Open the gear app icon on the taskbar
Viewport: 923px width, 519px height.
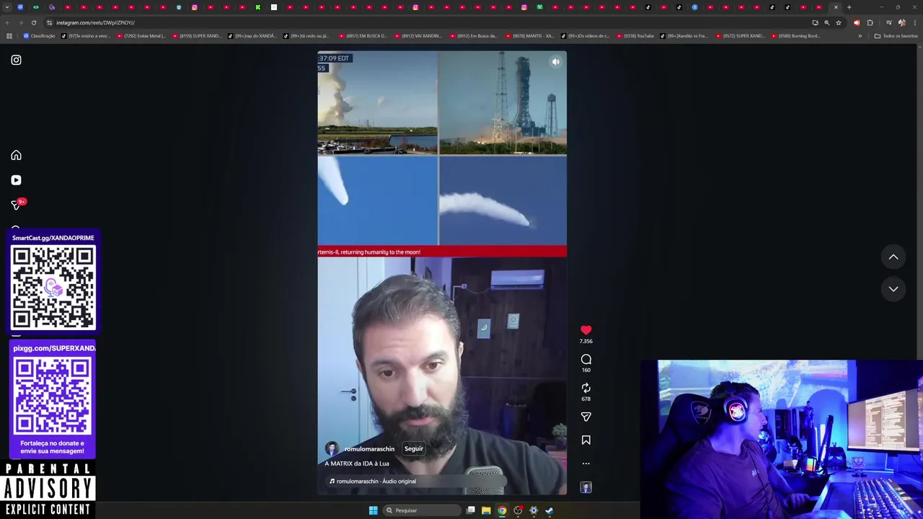click(534, 510)
